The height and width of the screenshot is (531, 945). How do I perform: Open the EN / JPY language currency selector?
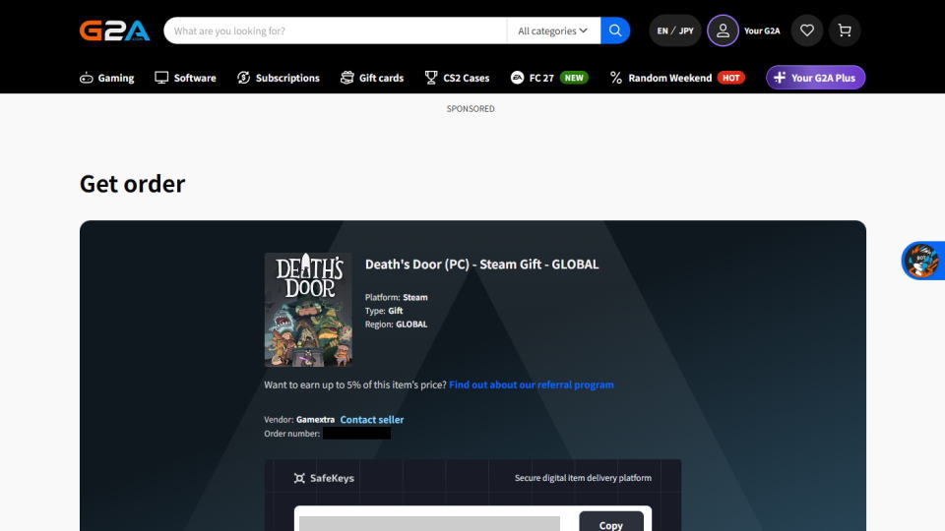tap(675, 30)
